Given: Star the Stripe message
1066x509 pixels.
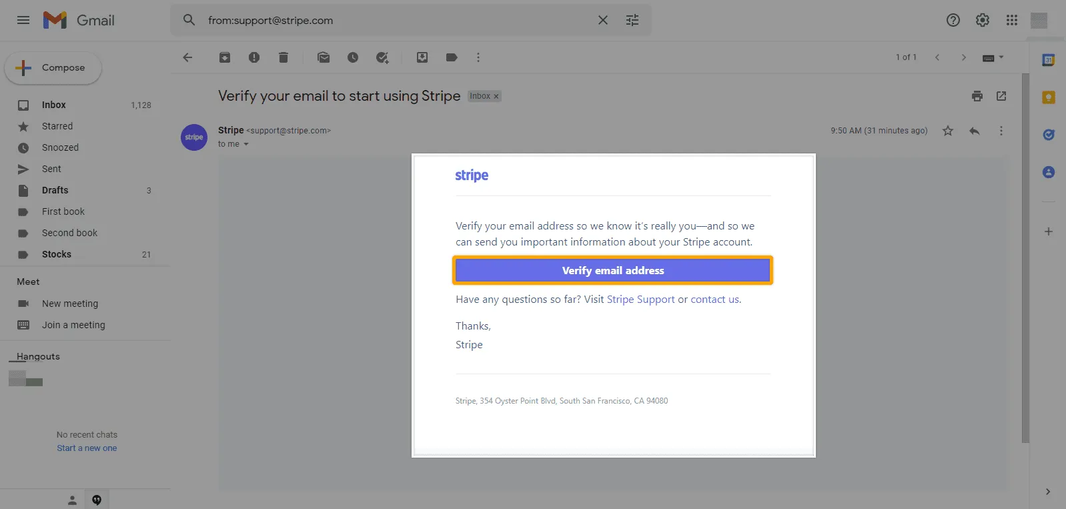Looking at the screenshot, I should coord(948,131).
